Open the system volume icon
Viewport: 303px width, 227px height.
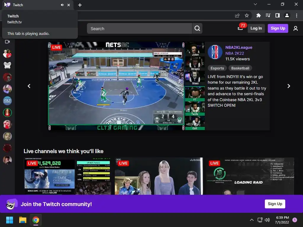point(267,220)
